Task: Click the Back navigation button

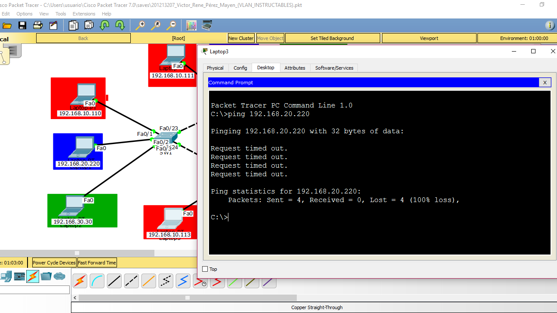Action: (x=83, y=38)
